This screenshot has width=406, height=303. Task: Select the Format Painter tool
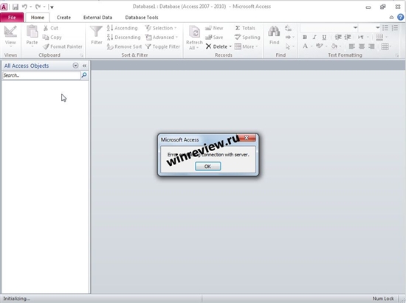pyautogui.click(x=63, y=46)
